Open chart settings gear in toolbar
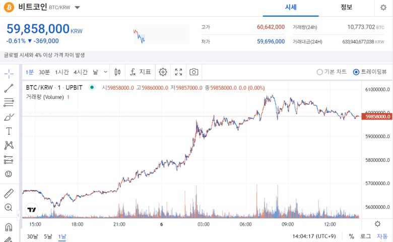This screenshot has height=242, width=393. click(x=163, y=72)
